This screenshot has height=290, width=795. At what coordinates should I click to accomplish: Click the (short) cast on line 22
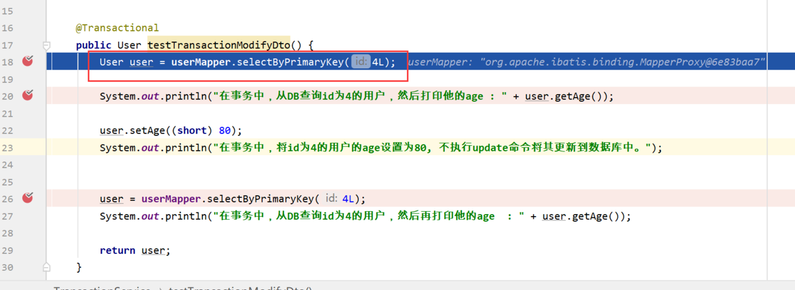(192, 130)
